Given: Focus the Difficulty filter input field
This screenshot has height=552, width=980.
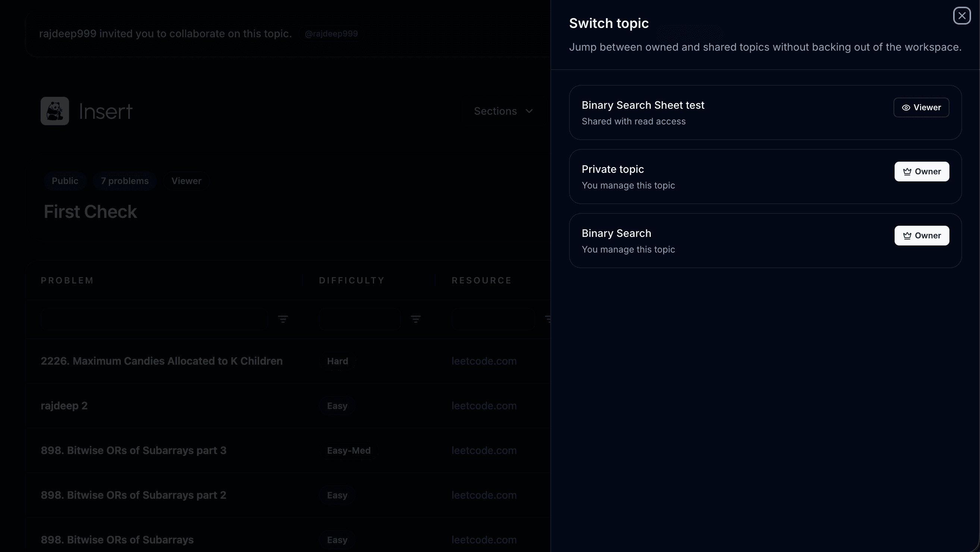Looking at the screenshot, I should 359,319.
